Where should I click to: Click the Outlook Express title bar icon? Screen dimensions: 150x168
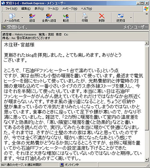tap(3, 3)
